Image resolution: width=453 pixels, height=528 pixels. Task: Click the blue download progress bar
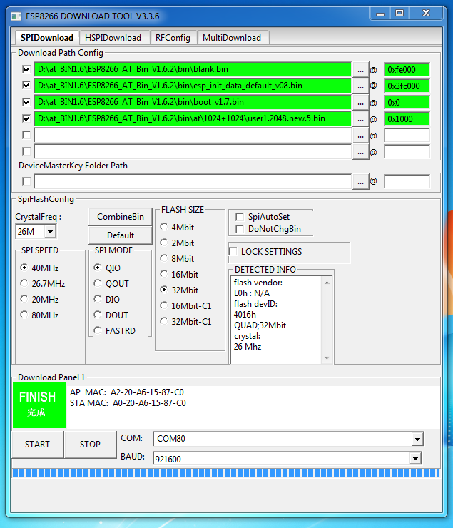226,474
